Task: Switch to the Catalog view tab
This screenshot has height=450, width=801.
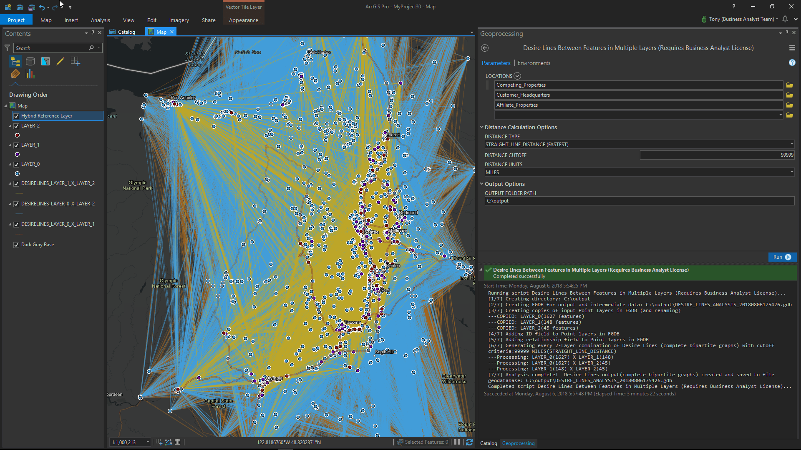Action: 122,32
